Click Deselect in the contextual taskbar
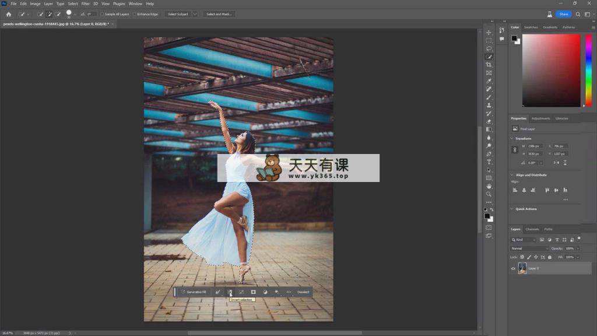The height and width of the screenshot is (336, 597). tap(303, 292)
